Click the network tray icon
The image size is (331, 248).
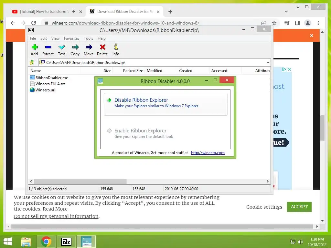click(293, 242)
